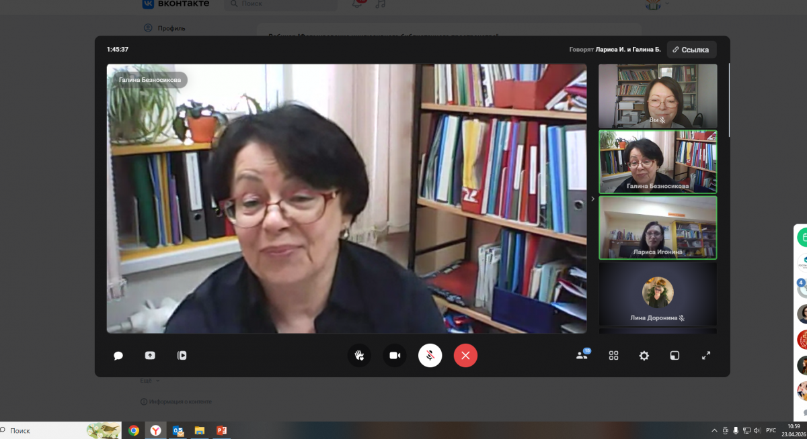Image resolution: width=807 pixels, height=439 pixels.
Task: Leave the call with red button
Action: tap(465, 356)
